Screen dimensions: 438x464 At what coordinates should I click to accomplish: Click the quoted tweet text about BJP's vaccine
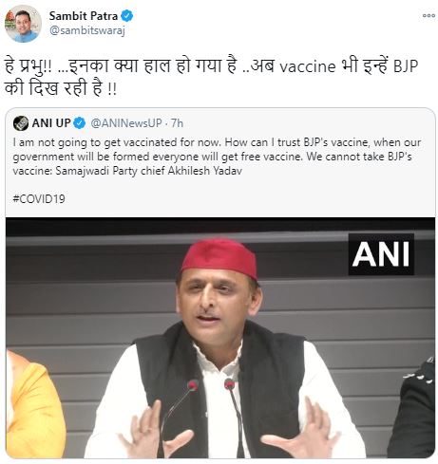click(x=217, y=157)
